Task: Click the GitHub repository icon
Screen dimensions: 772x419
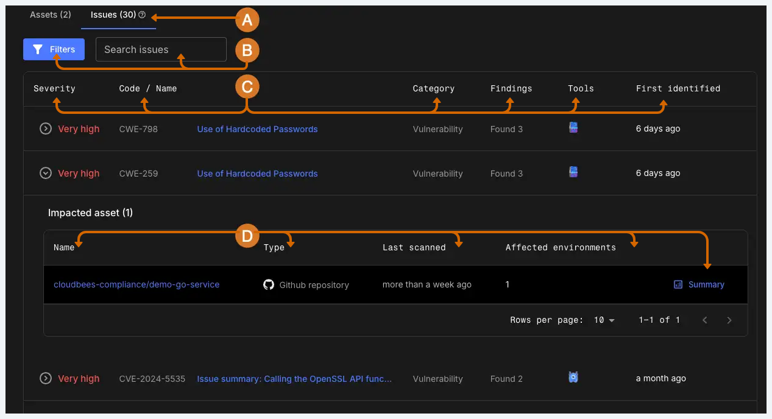Action: point(269,284)
